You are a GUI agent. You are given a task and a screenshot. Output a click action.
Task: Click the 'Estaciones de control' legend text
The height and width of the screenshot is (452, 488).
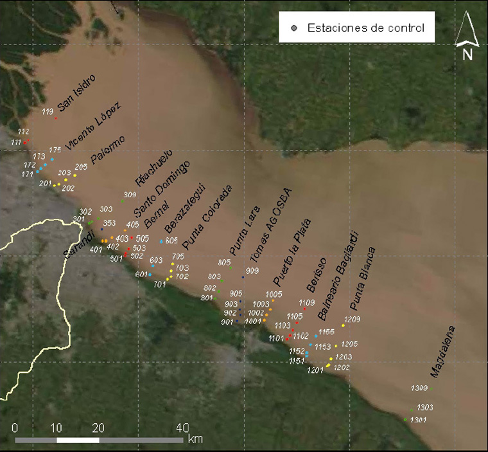point(362,28)
